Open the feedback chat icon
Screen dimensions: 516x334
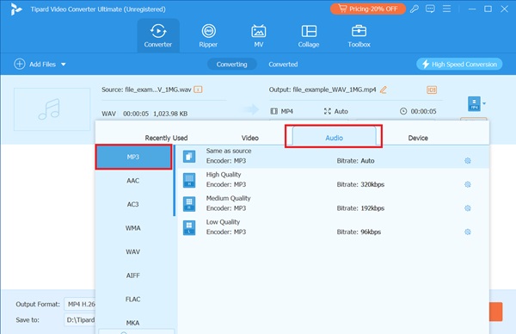430,9
